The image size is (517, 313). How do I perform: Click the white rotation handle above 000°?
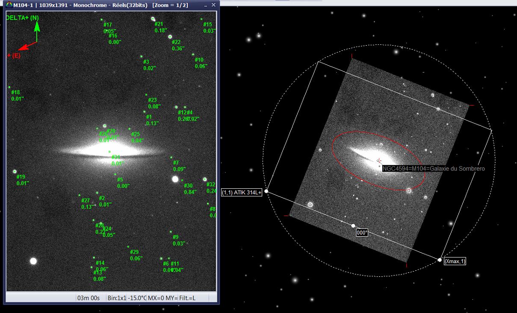pyautogui.click(x=353, y=225)
